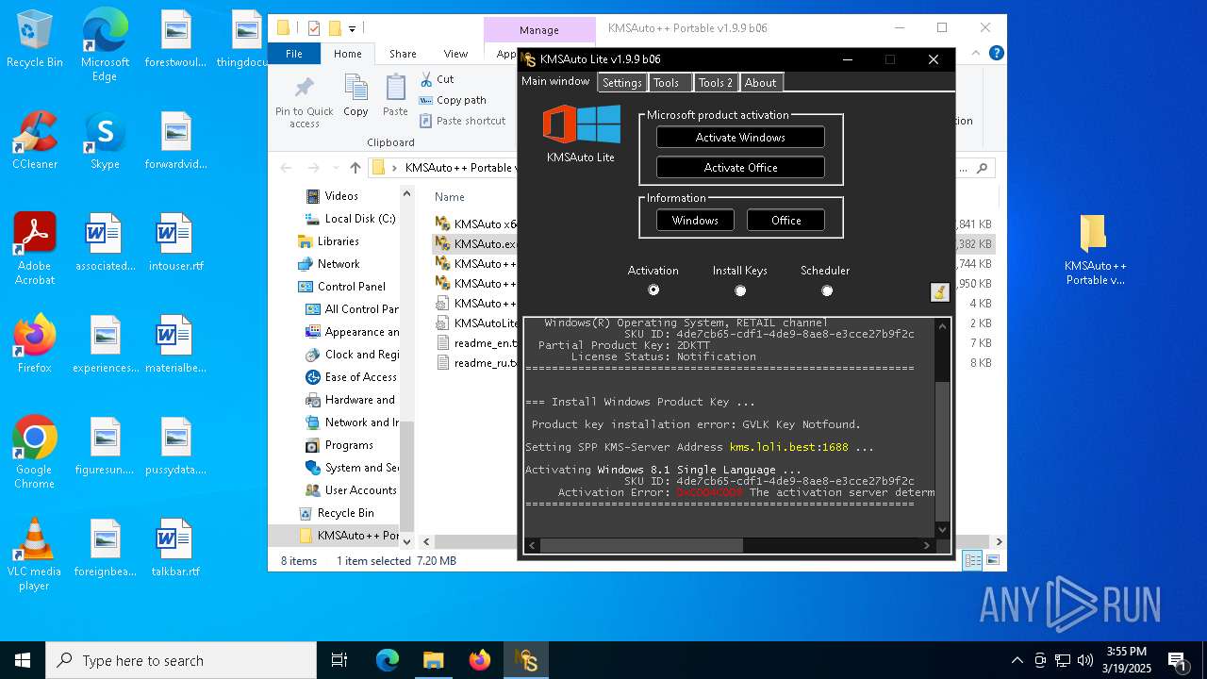Select readme_en file in the list
The width and height of the screenshot is (1207, 679).
click(476, 343)
